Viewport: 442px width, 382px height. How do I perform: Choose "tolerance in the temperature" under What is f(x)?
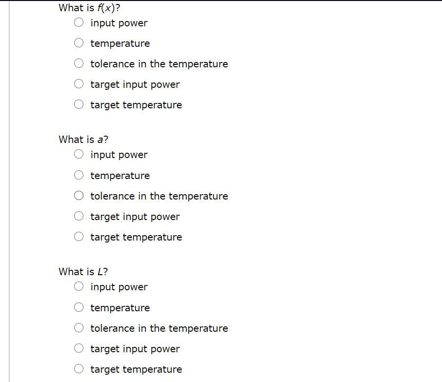click(79, 63)
